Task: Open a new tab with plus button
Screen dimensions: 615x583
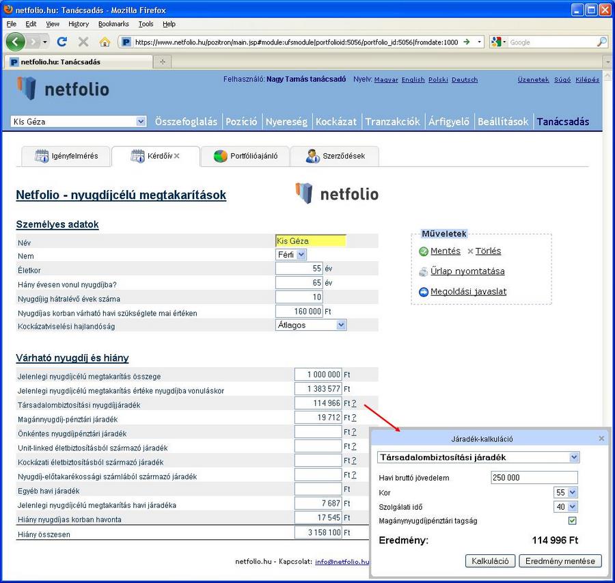Action: [x=163, y=62]
